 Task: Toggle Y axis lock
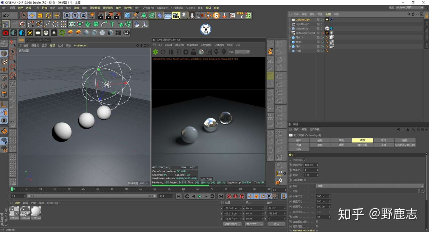tap(75, 15)
